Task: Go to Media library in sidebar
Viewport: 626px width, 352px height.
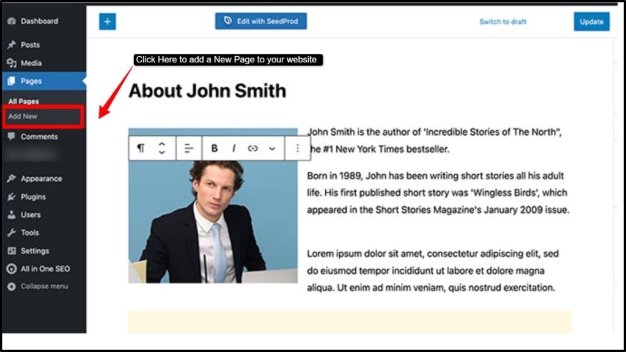Action: [x=31, y=63]
